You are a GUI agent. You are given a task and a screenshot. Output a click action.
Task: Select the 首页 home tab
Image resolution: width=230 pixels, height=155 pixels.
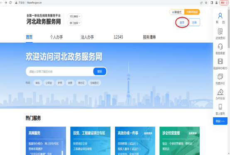tap(29, 37)
